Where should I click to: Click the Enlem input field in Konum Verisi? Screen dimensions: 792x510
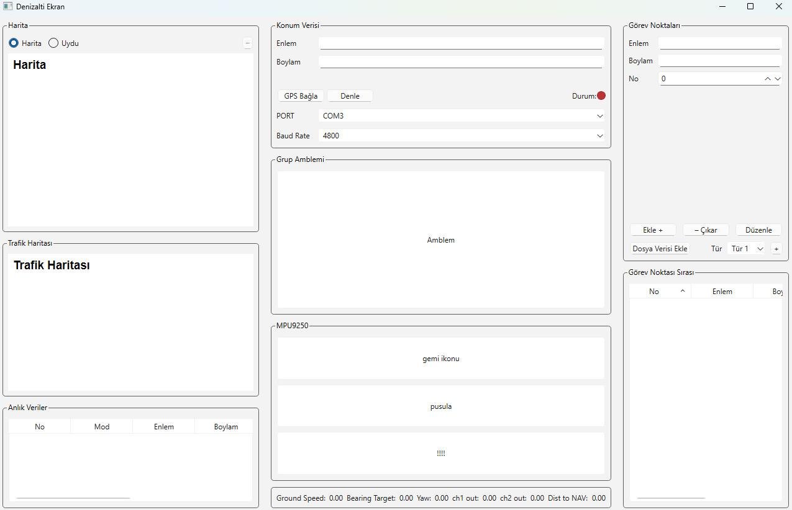pos(461,43)
